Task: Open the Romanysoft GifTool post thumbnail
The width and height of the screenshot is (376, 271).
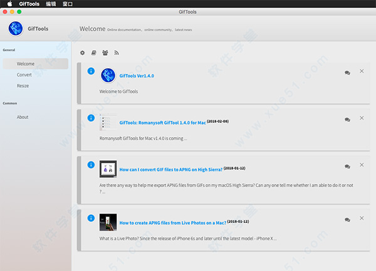Action: point(108,122)
